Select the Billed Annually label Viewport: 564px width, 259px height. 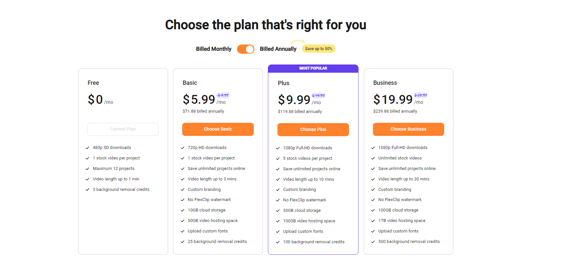pyautogui.click(x=278, y=49)
